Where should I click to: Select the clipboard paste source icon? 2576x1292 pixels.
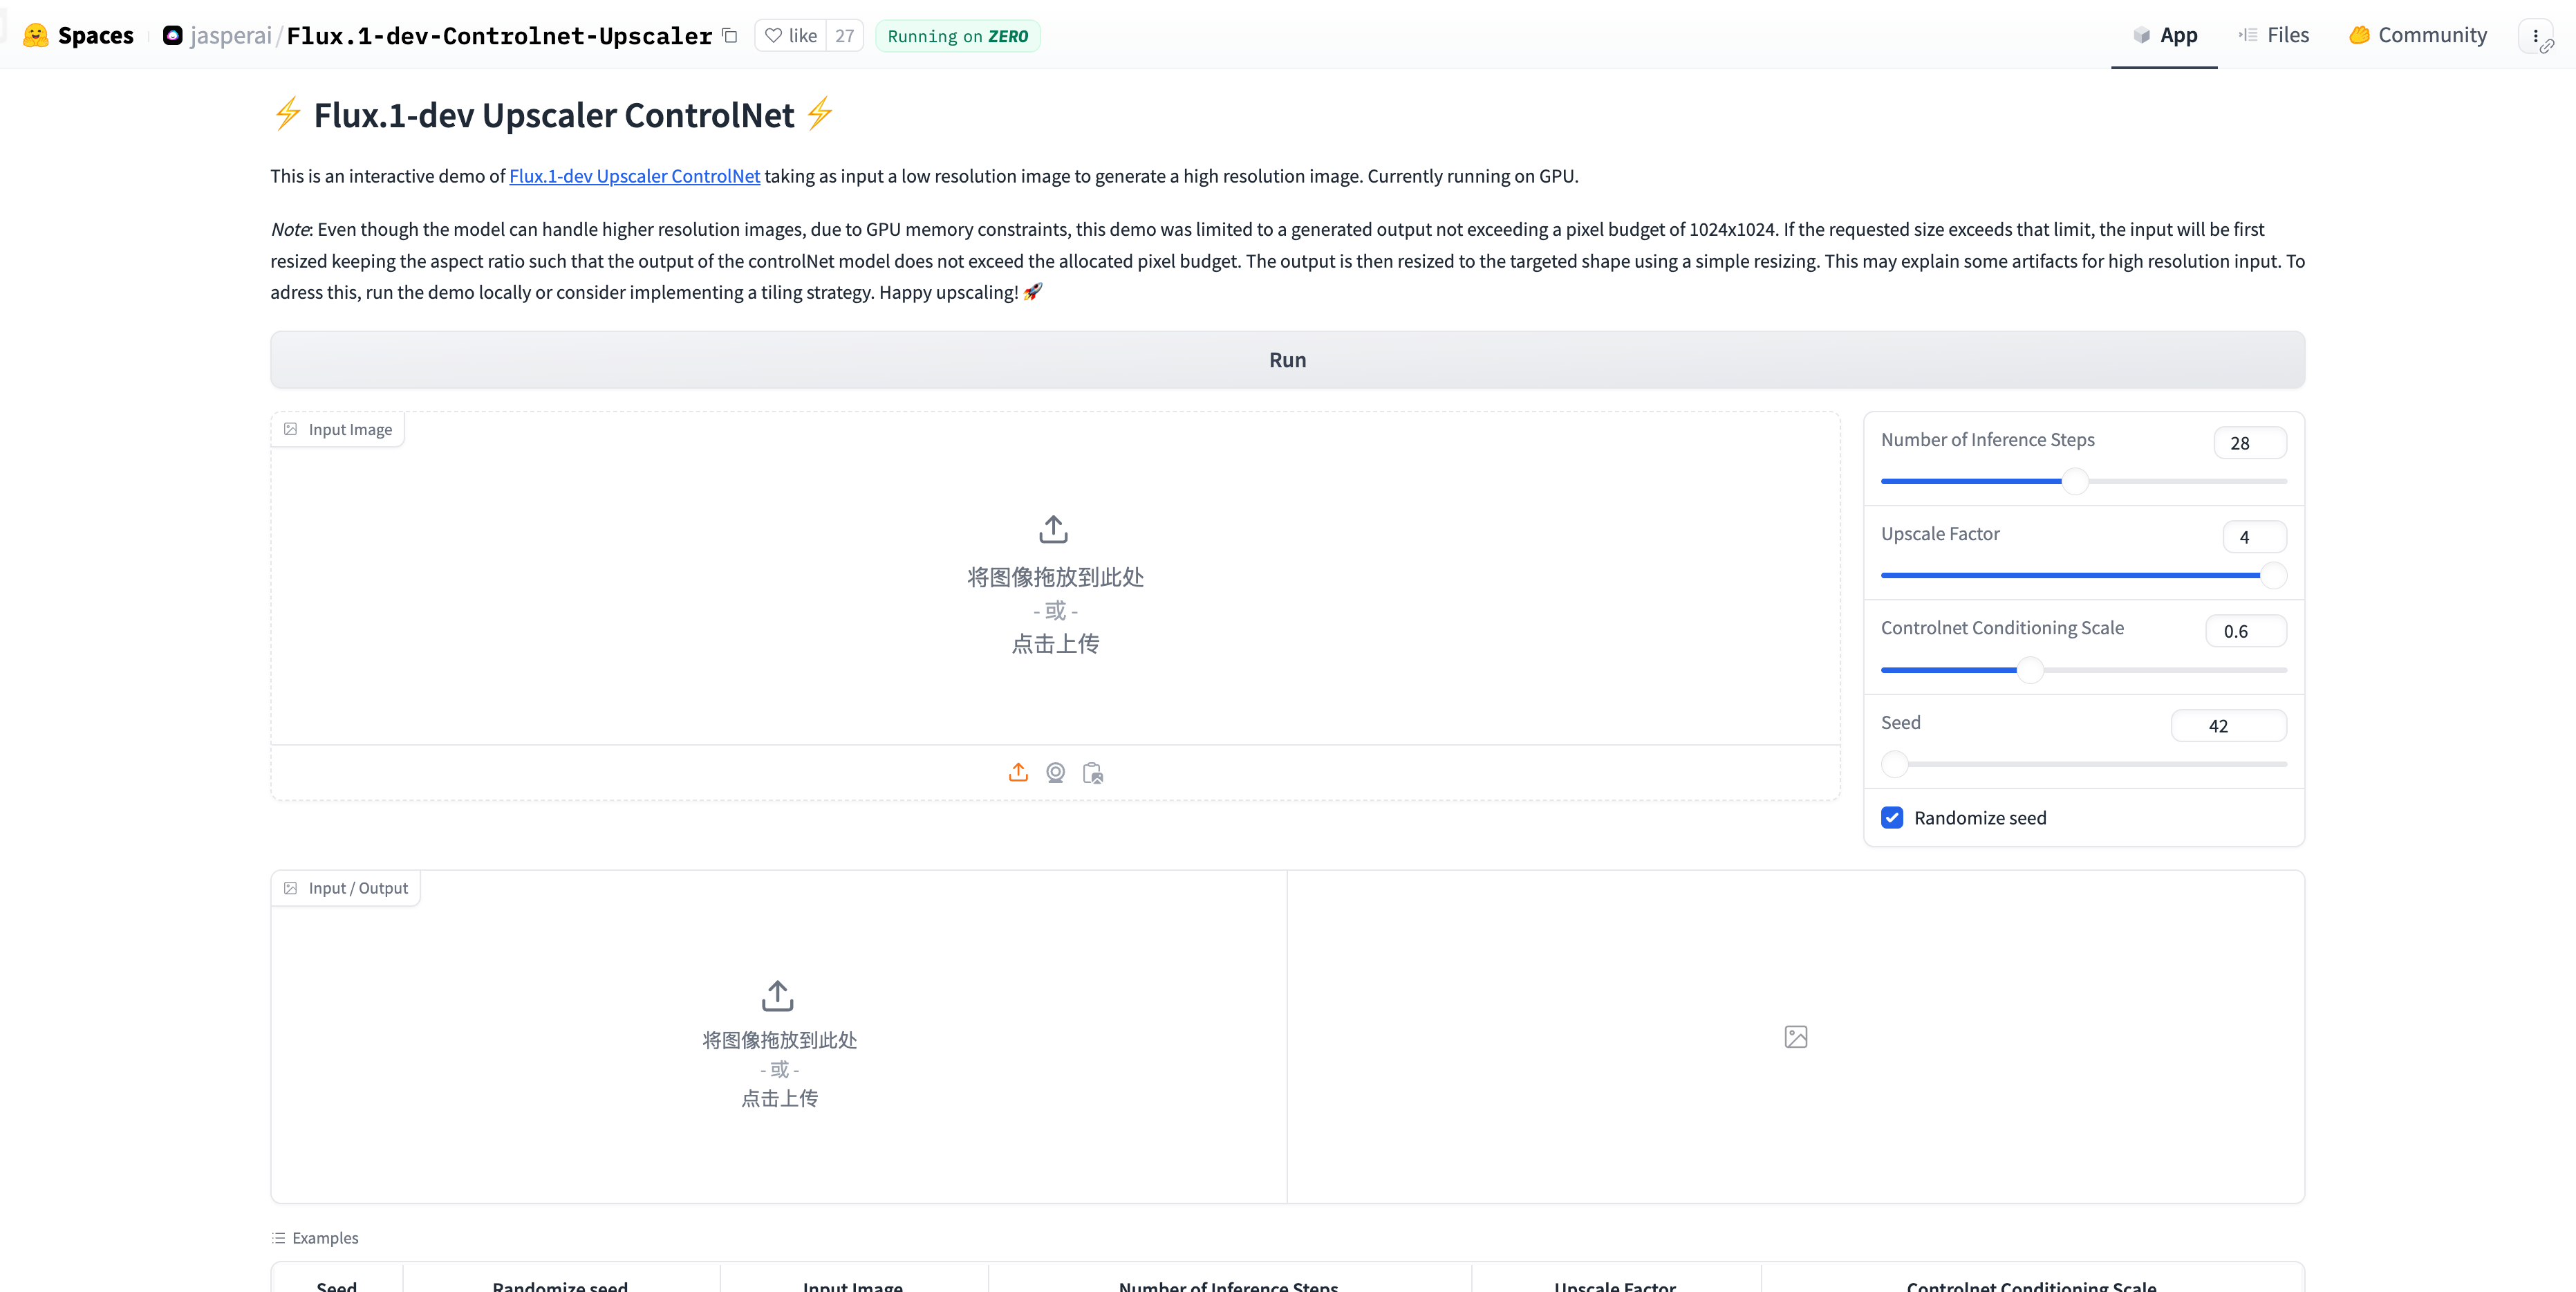(x=1093, y=773)
